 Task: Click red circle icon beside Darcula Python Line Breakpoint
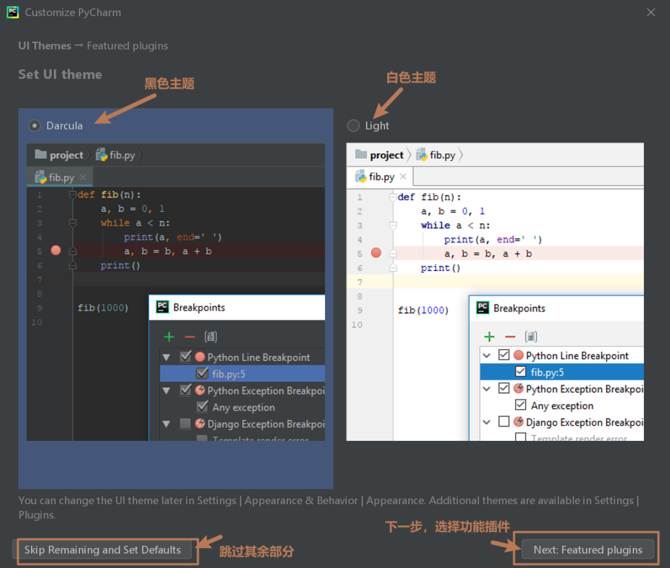[200, 357]
